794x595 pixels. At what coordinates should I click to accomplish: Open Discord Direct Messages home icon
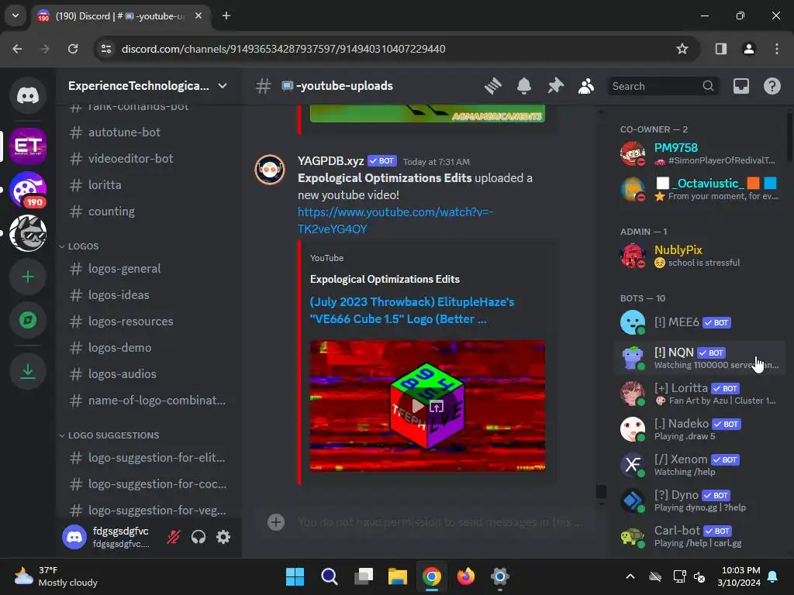28,95
